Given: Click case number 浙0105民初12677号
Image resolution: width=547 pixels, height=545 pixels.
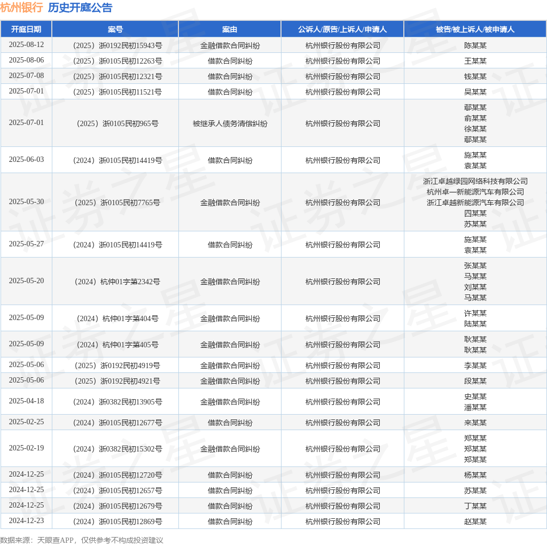Looking at the screenshot, I should (x=118, y=423).
